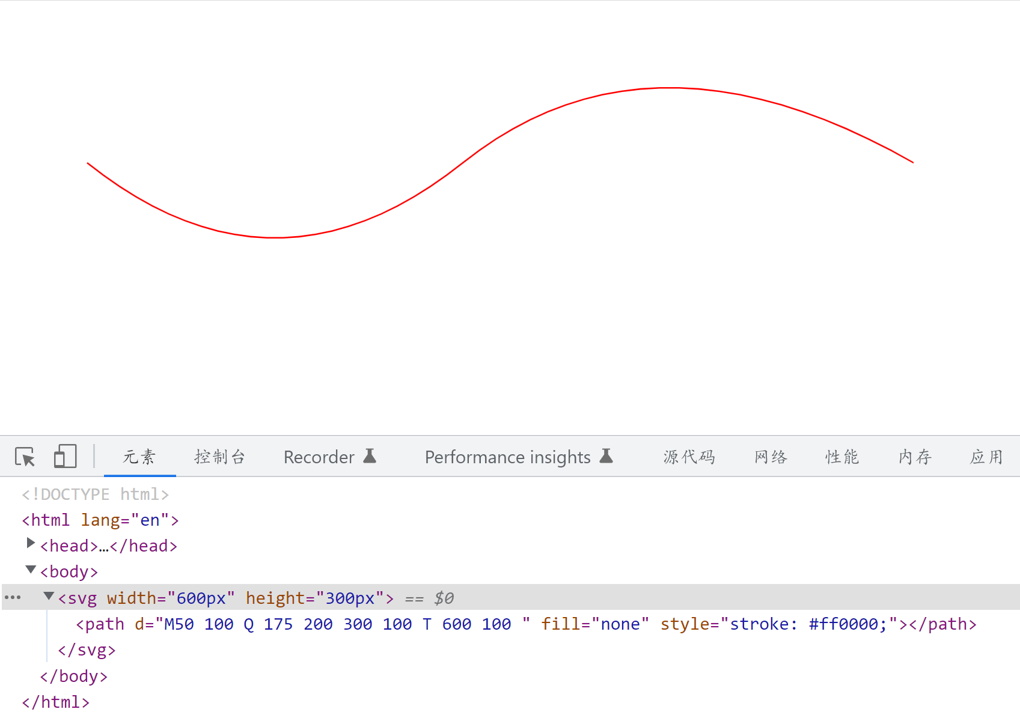Open the 应用 (Application) tab
This screenshot has width=1020, height=721.
(x=986, y=457)
